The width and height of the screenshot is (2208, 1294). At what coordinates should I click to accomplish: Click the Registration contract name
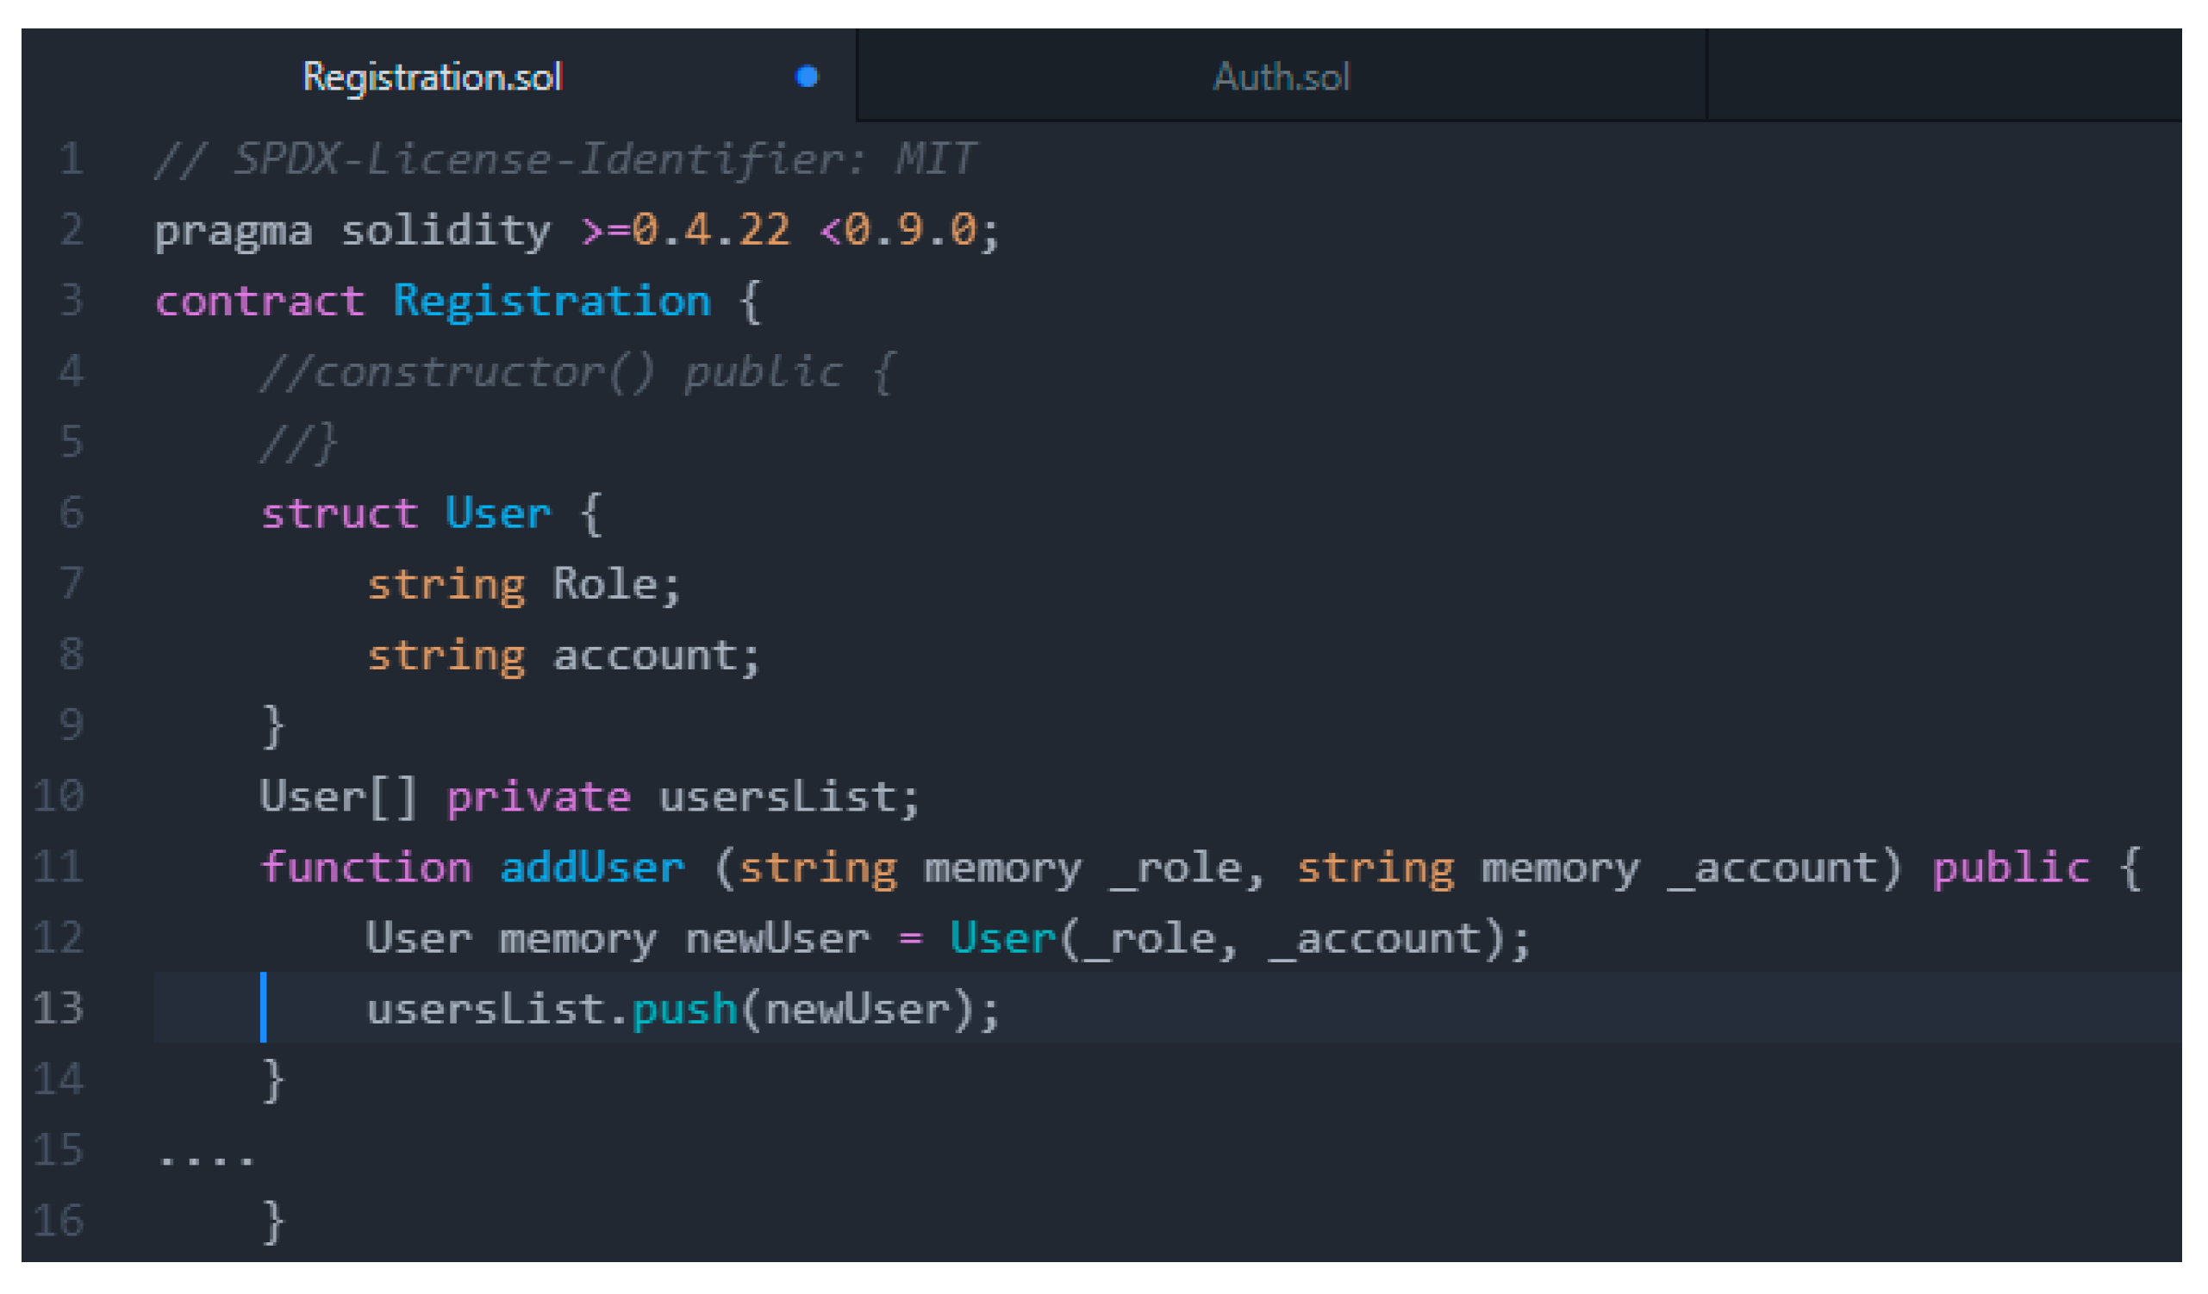[x=551, y=302]
